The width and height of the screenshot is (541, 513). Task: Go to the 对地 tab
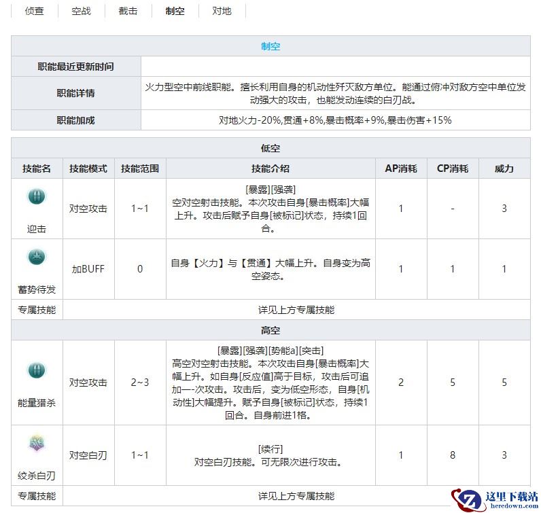pos(222,12)
